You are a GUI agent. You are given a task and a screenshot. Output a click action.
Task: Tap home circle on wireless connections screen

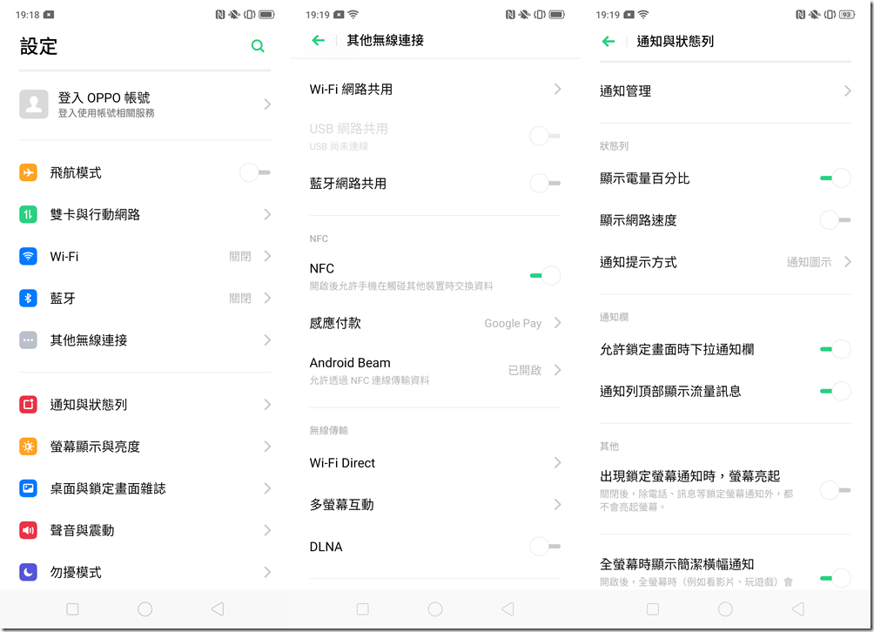click(x=435, y=608)
